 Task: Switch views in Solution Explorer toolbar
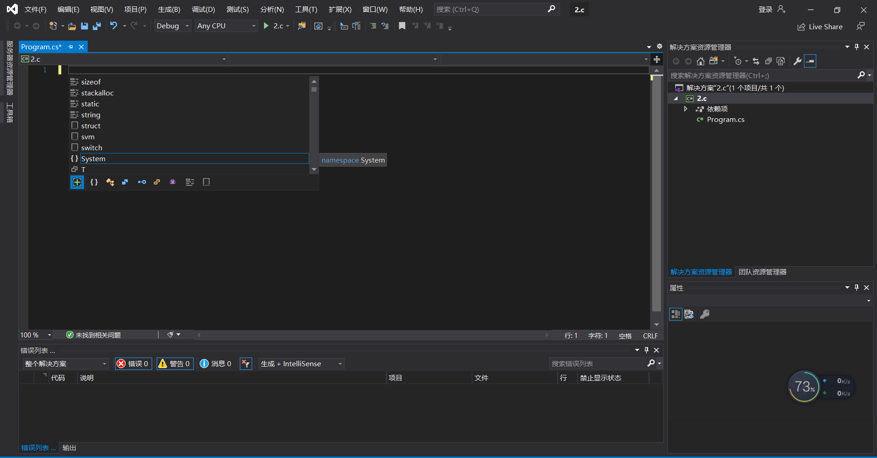pos(713,61)
